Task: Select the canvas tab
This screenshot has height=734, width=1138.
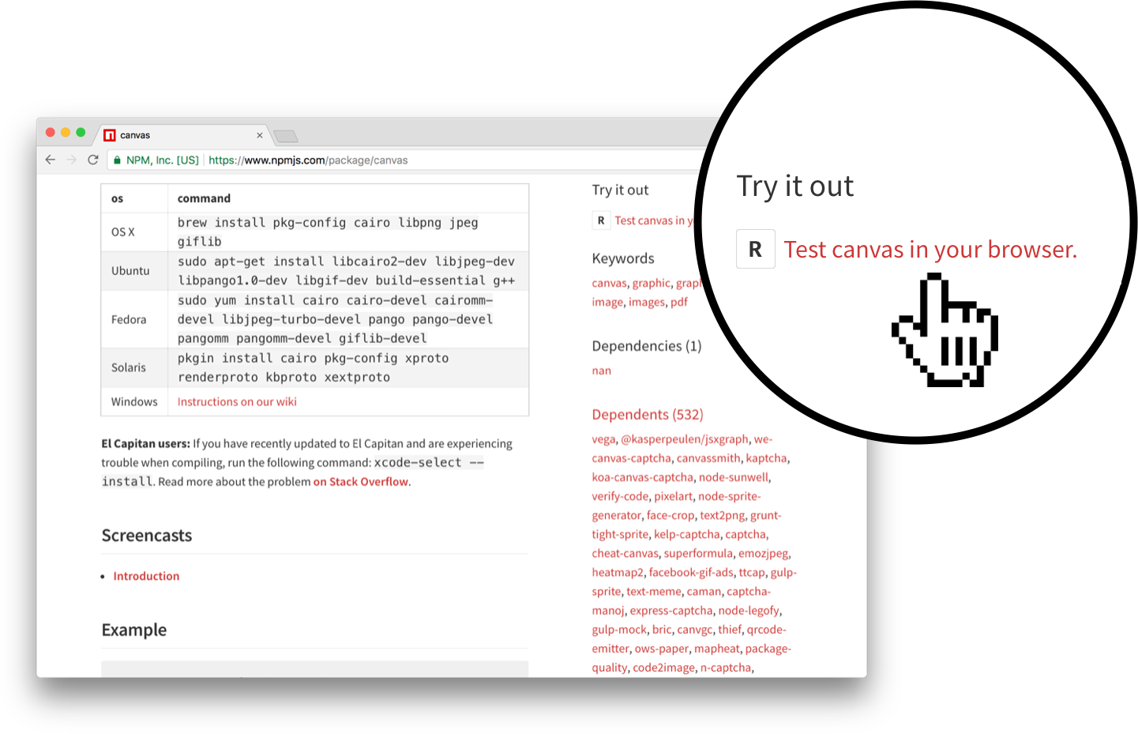Action: point(183,135)
